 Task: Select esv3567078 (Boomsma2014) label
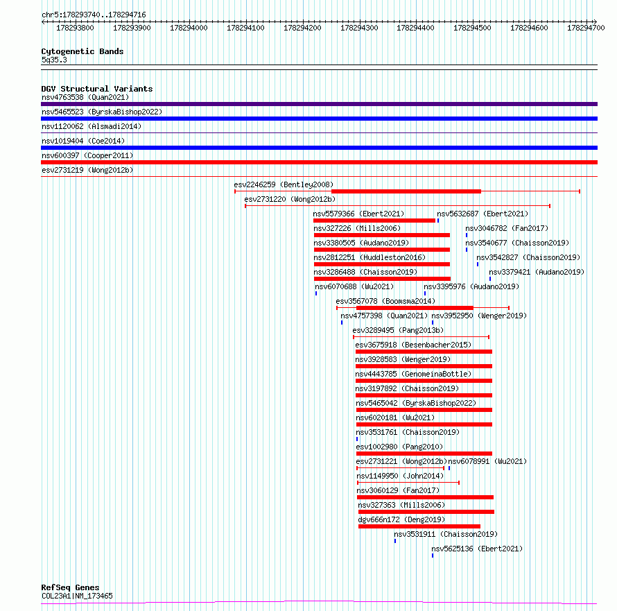point(385,301)
